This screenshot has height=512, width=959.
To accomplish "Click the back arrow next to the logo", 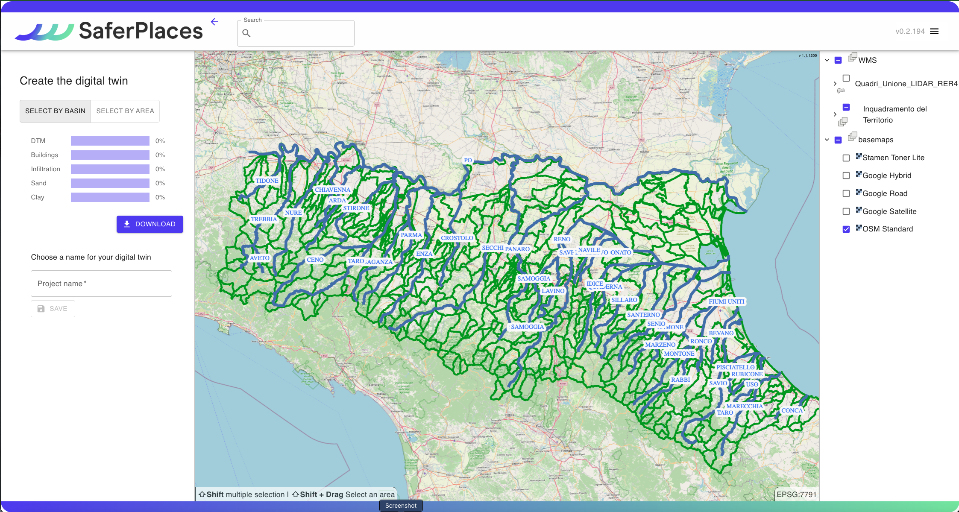I will coord(214,22).
